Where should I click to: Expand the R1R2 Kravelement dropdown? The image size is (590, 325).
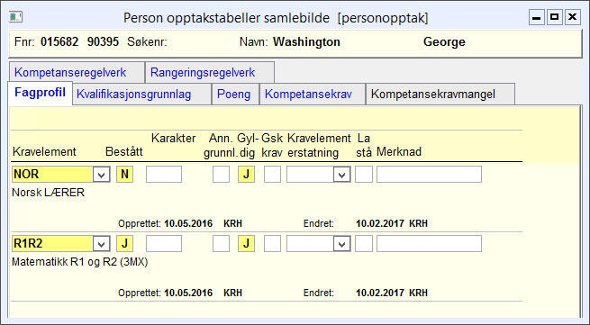(101, 244)
